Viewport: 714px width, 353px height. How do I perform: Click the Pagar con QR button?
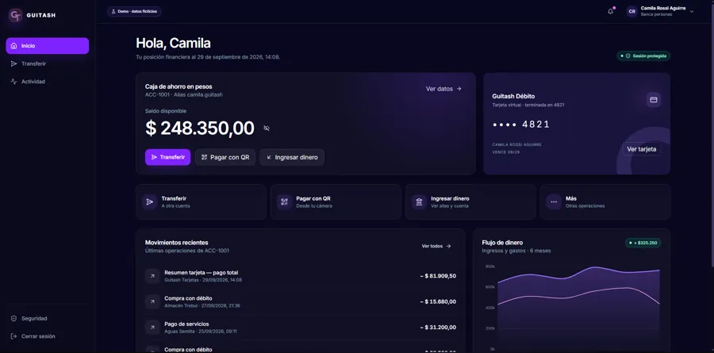click(x=225, y=157)
